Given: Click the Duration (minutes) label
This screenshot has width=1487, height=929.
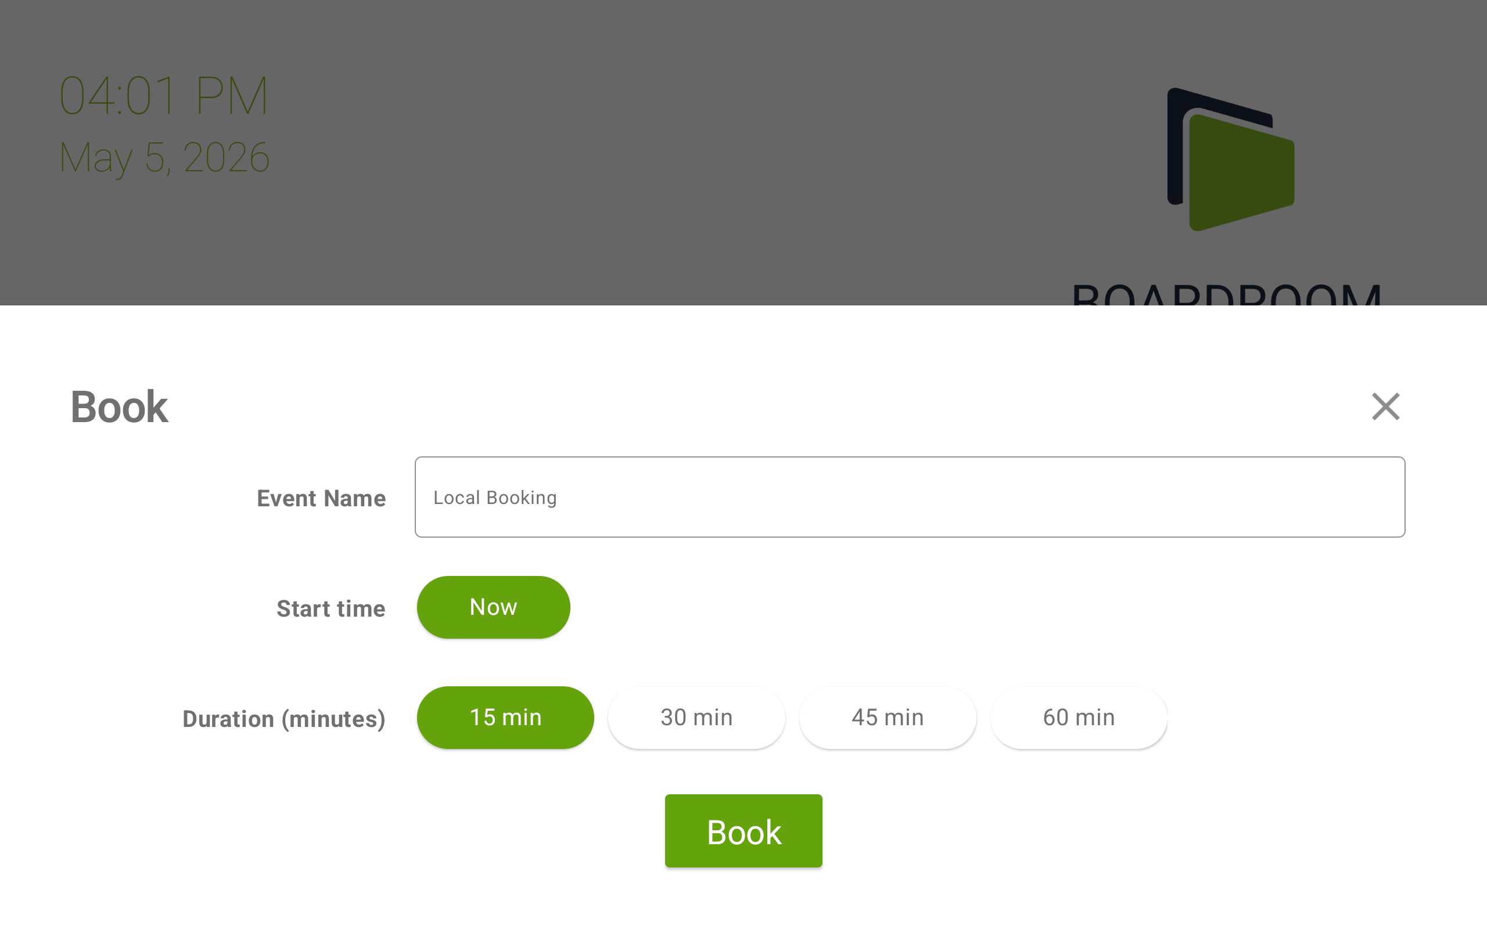Looking at the screenshot, I should (285, 719).
